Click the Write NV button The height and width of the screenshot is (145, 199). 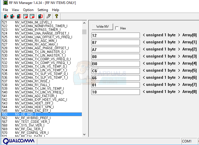[x=102, y=27]
